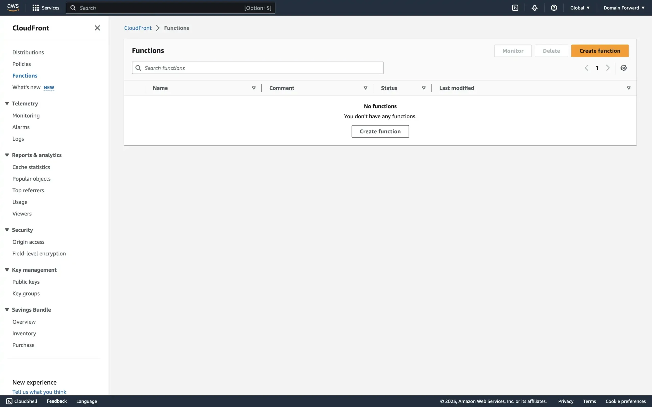The height and width of the screenshot is (407, 652).
Task: Open the Domain Forward account menu
Action: [x=624, y=8]
